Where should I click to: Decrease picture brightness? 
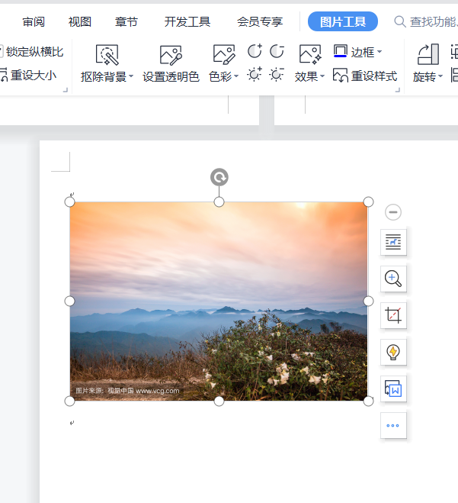(277, 75)
